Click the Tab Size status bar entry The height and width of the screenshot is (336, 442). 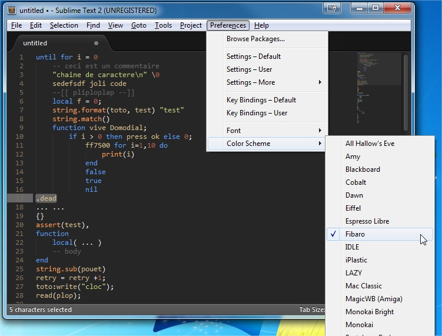click(x=312, y=310)
